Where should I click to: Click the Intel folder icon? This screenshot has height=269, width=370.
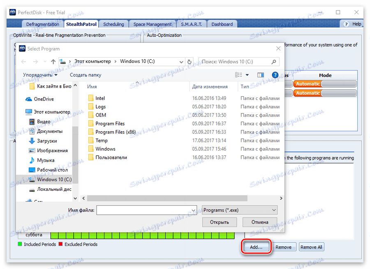pos(91,98)
